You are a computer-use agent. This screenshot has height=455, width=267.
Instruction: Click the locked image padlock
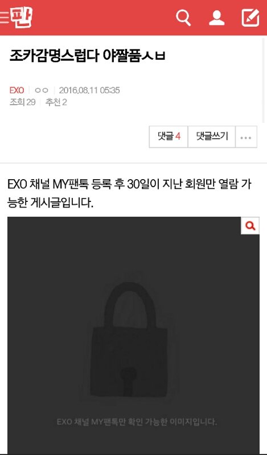tap(129, 340)
